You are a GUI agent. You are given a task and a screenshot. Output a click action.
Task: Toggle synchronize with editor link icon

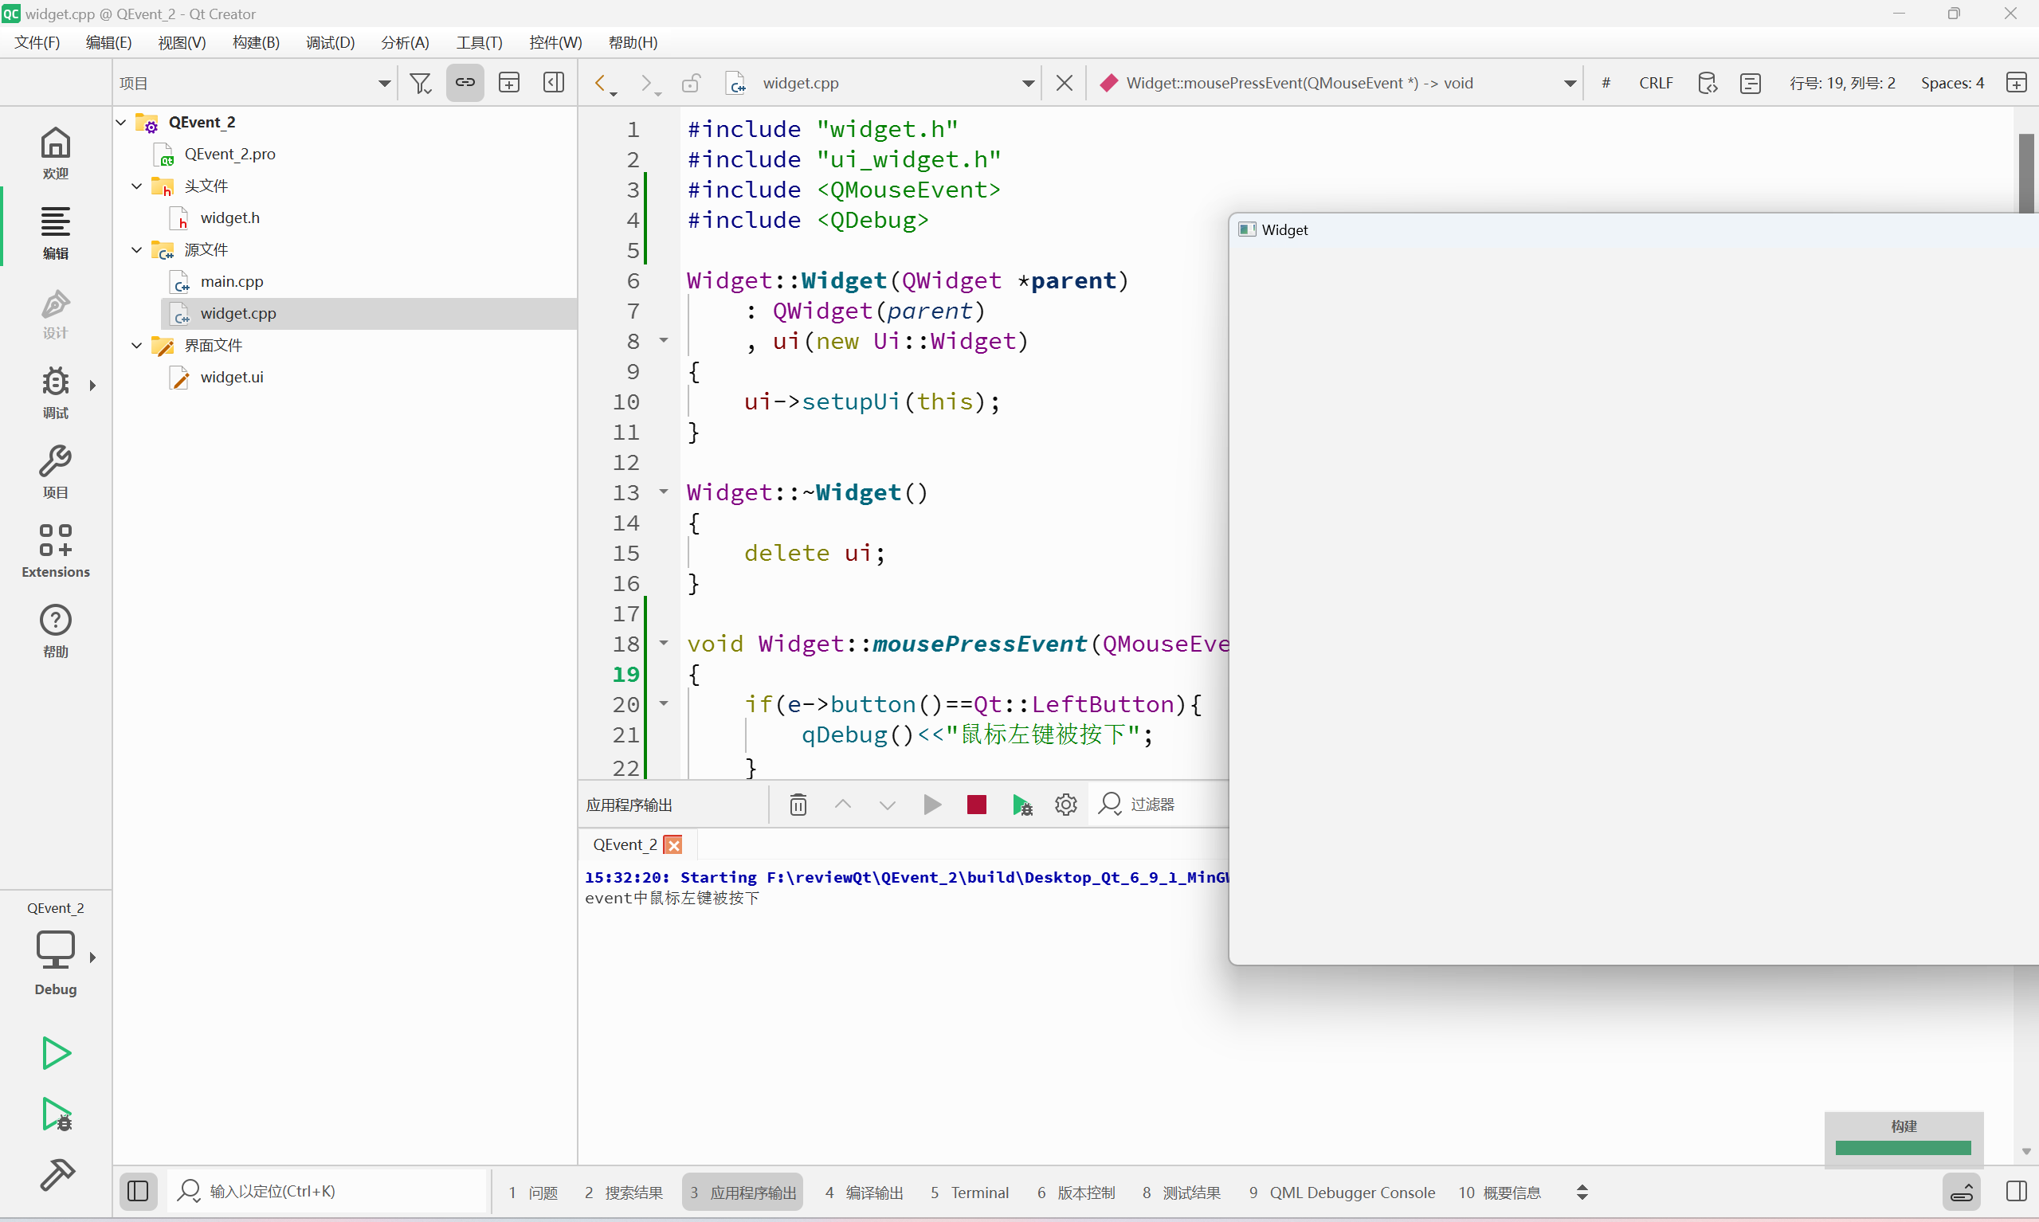465,83
